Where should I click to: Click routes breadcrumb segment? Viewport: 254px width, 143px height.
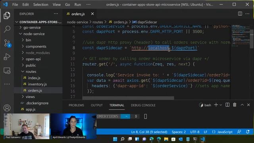coord(98,22)
